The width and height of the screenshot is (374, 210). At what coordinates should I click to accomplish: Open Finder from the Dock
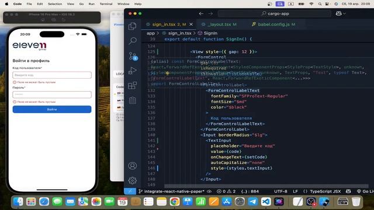[x=18, y=202]
